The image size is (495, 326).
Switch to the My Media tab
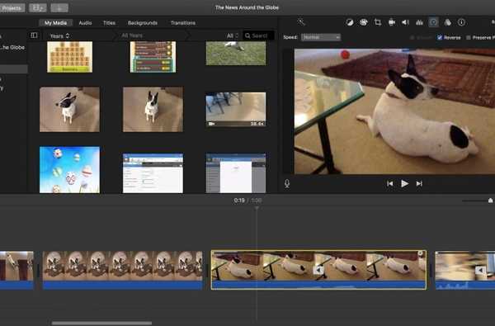pyautogui.click(x=55, y=23)
